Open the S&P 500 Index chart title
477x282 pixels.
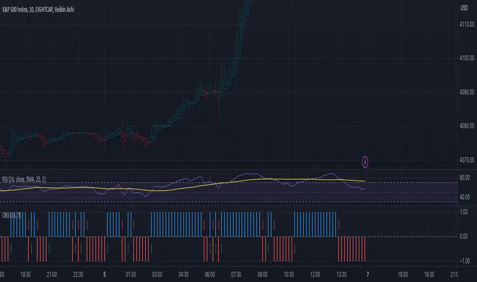pyautogui.click(x=38, y=9)
